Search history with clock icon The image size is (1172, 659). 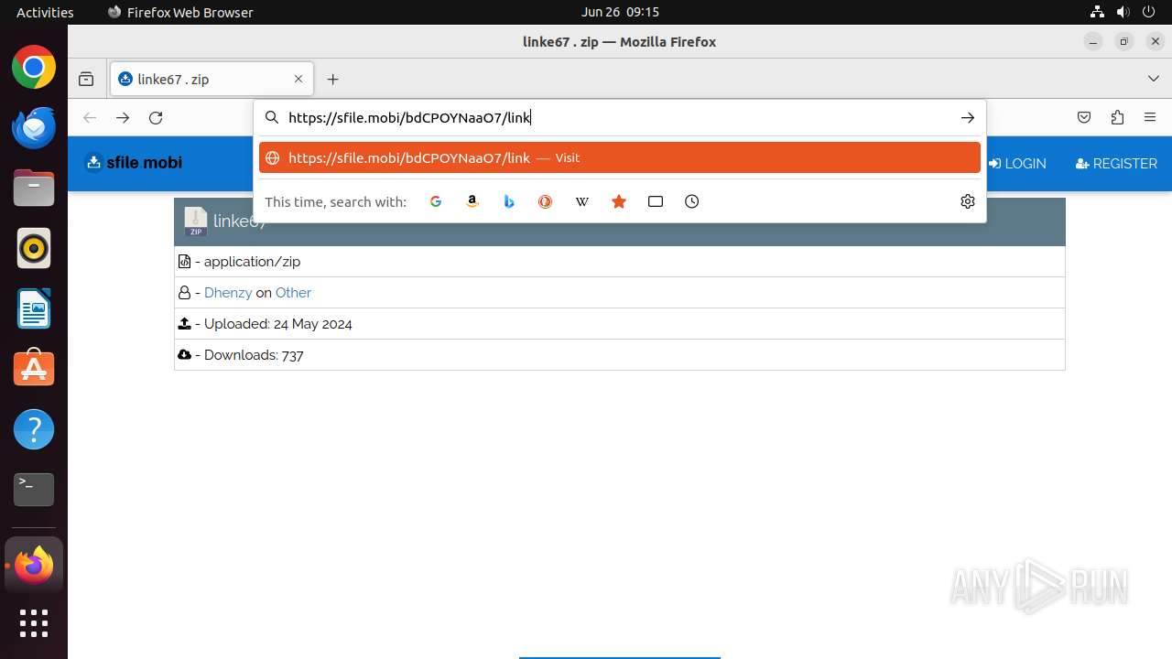[692, 201]
